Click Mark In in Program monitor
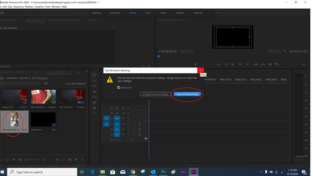313x176 pixels. pos(203,64)
